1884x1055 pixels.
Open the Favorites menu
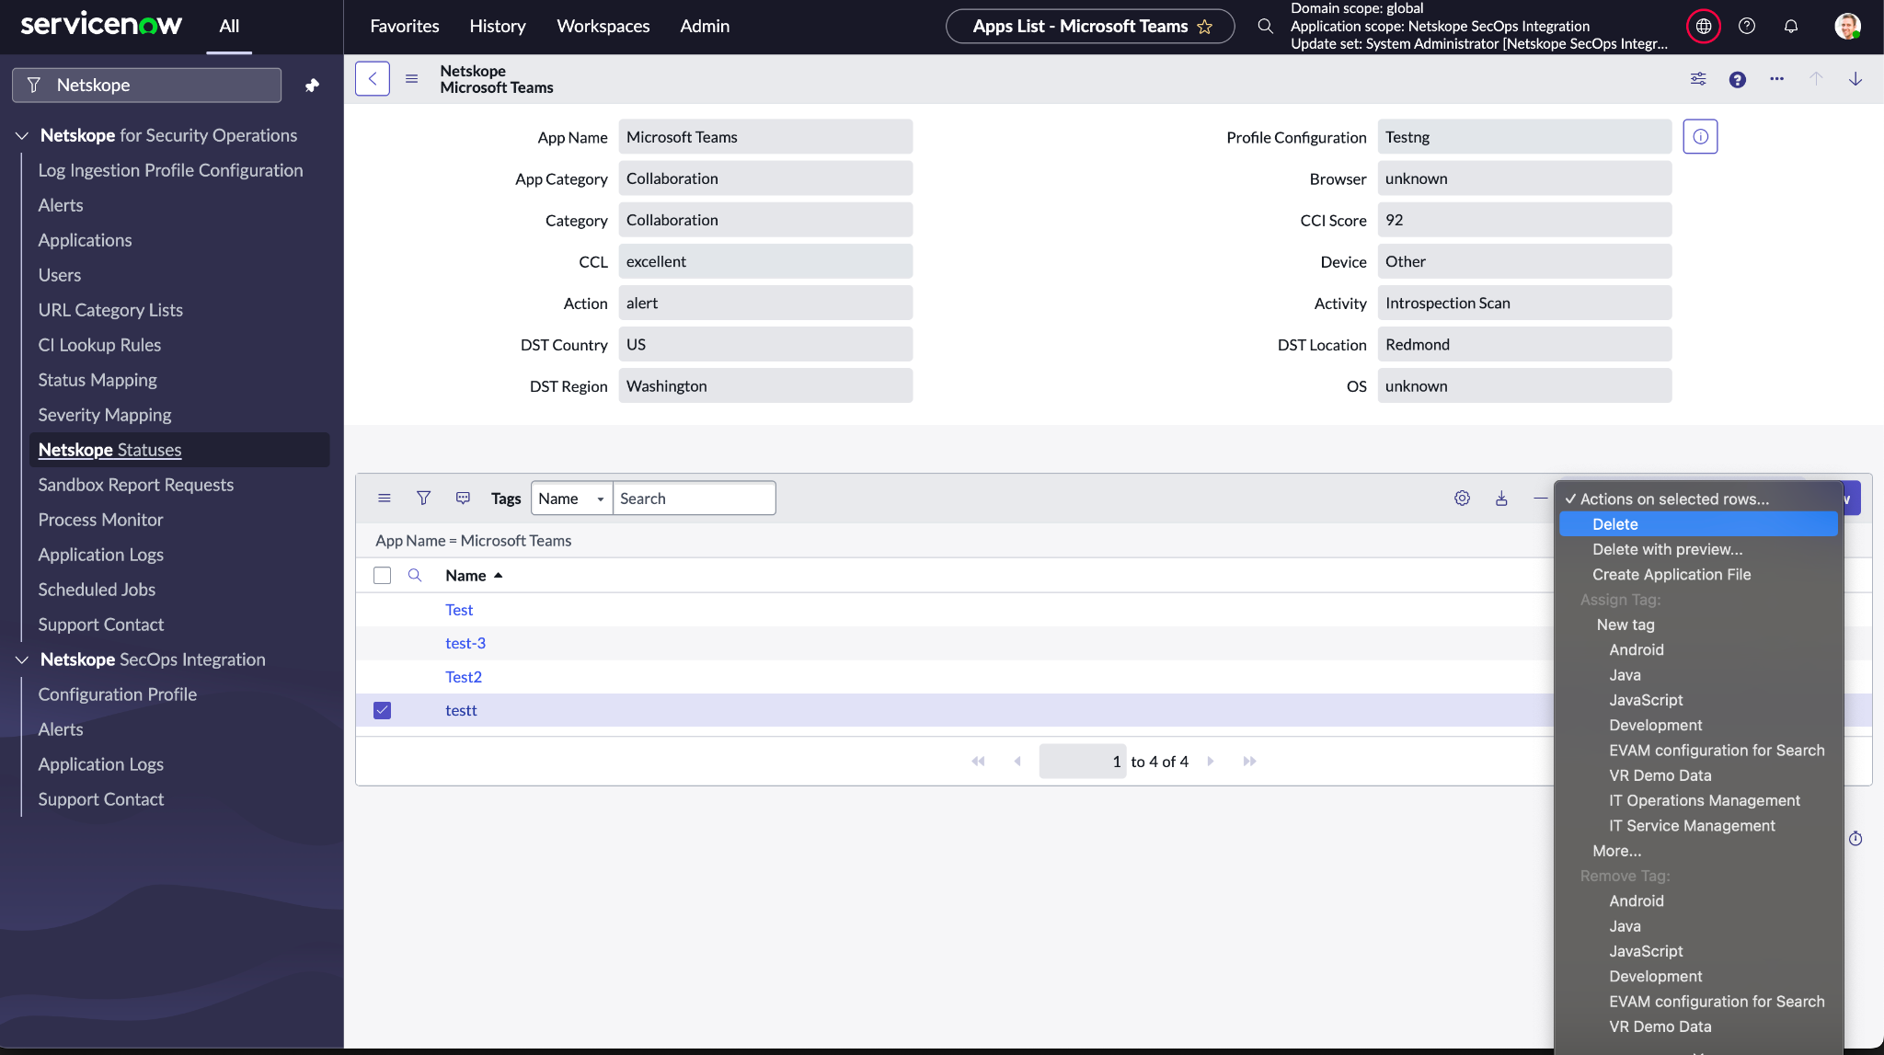pos(405,26)
